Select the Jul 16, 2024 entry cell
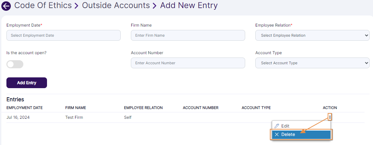Screen dimensions: 373x145 18,117
